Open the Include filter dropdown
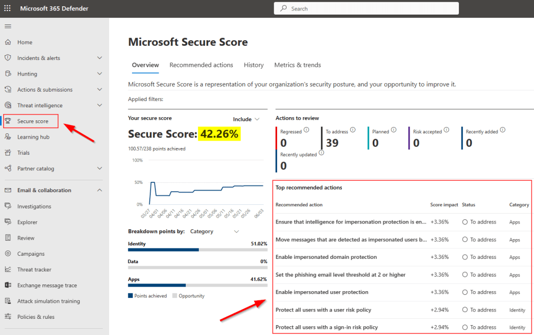The width and height of the screenshot is (534, 335). coord(246,119)
